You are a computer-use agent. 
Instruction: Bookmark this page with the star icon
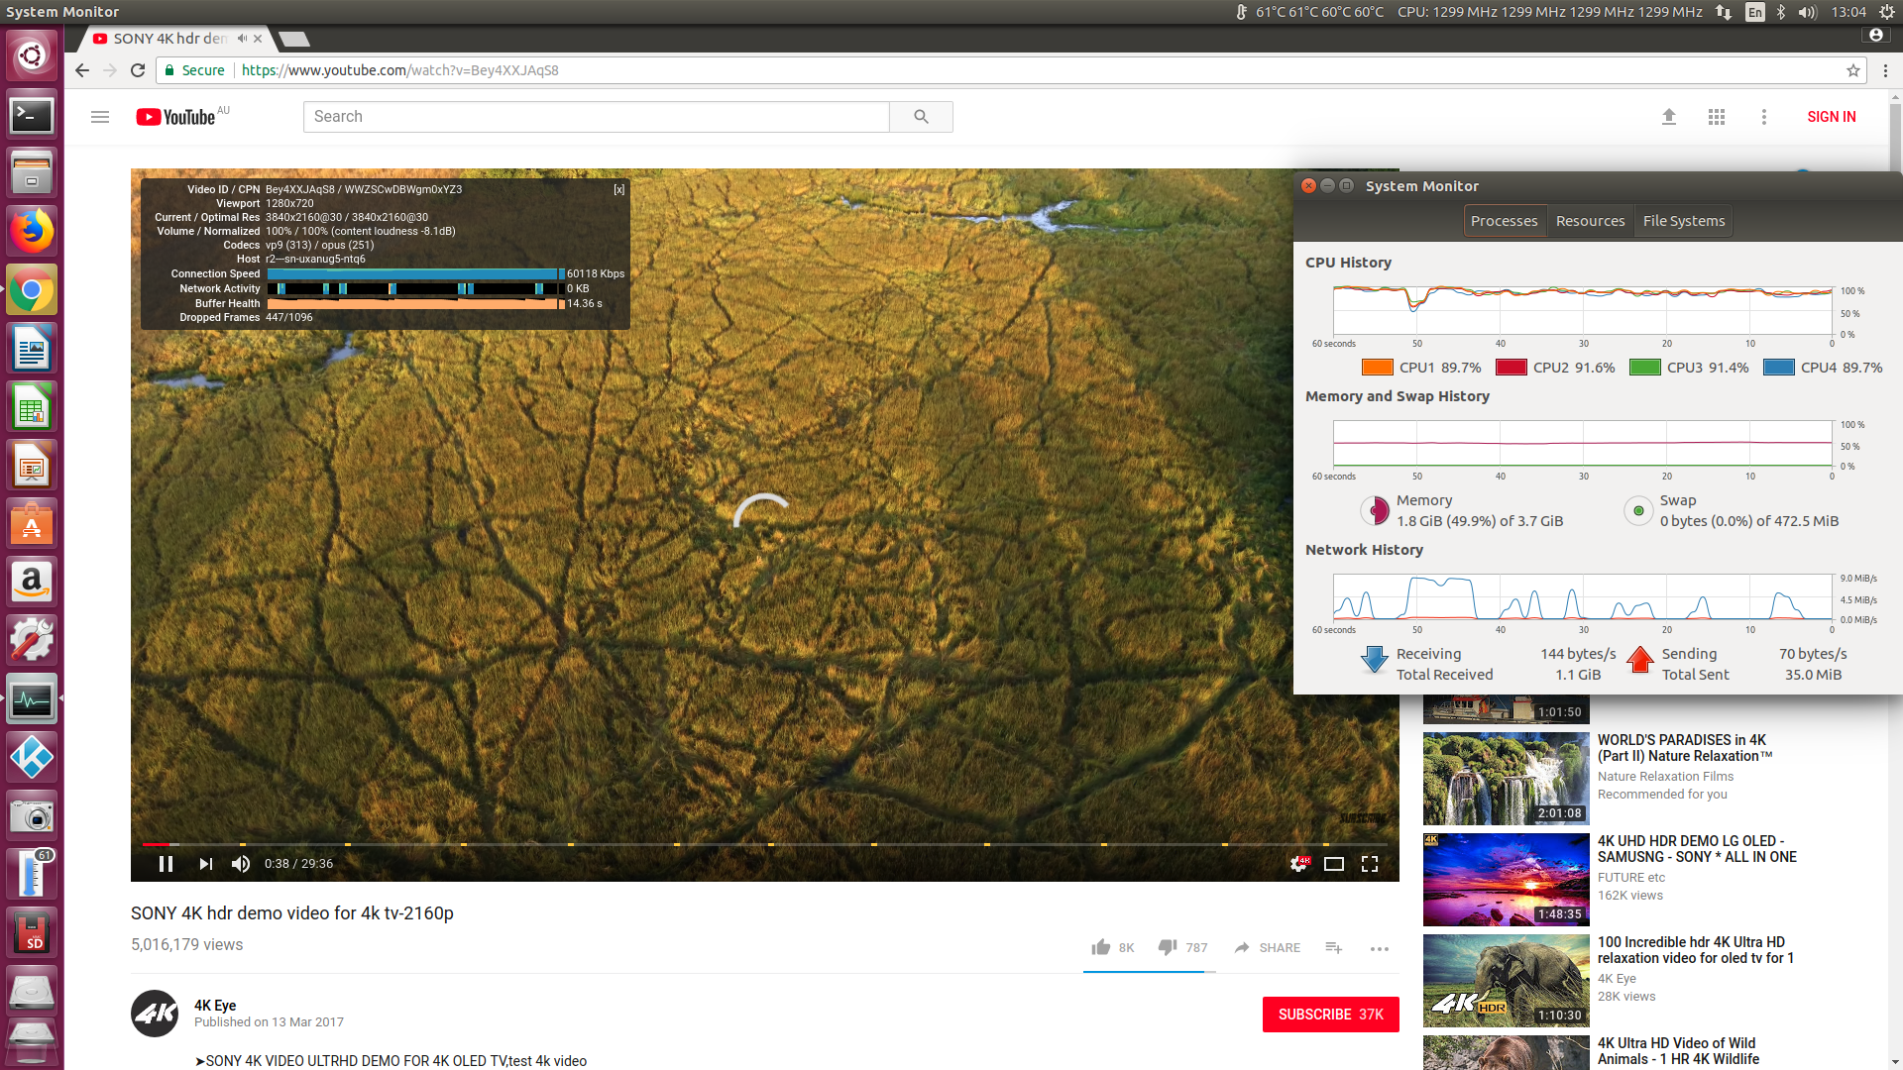(x=1852, y=70)
